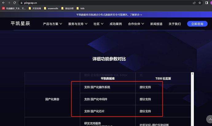Screen dimensions: 212x126
Task: Click the banner announcement 了解更多 link
Action: coord(136,15)
